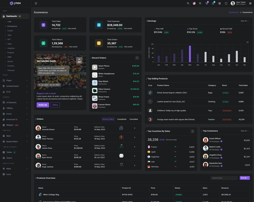Screen dimensions: 254x202
Task: Toggle light/dark theme sun icon
Action: click(x=200, y=3)
